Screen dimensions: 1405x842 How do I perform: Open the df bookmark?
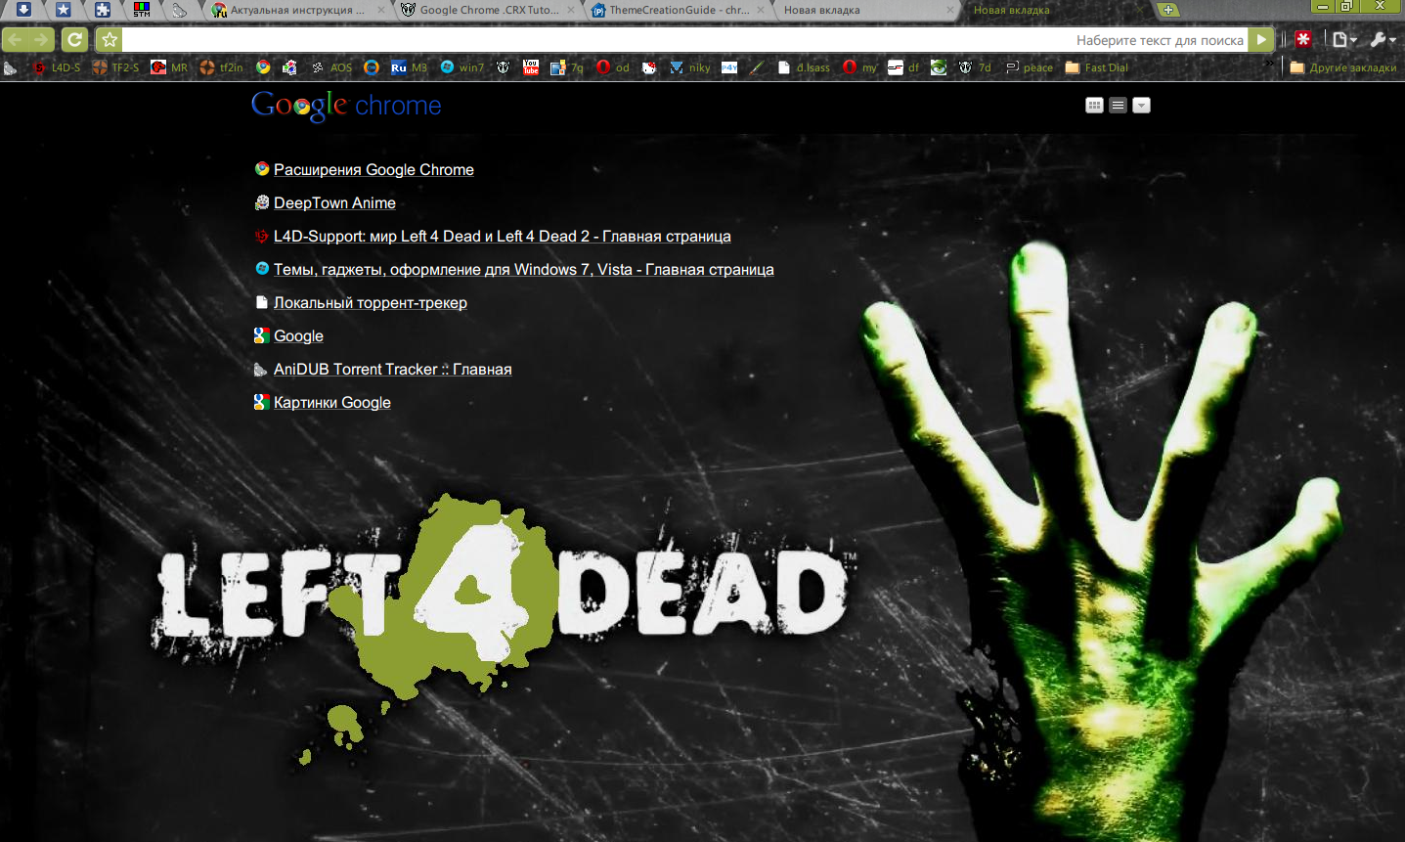(903, 67)
